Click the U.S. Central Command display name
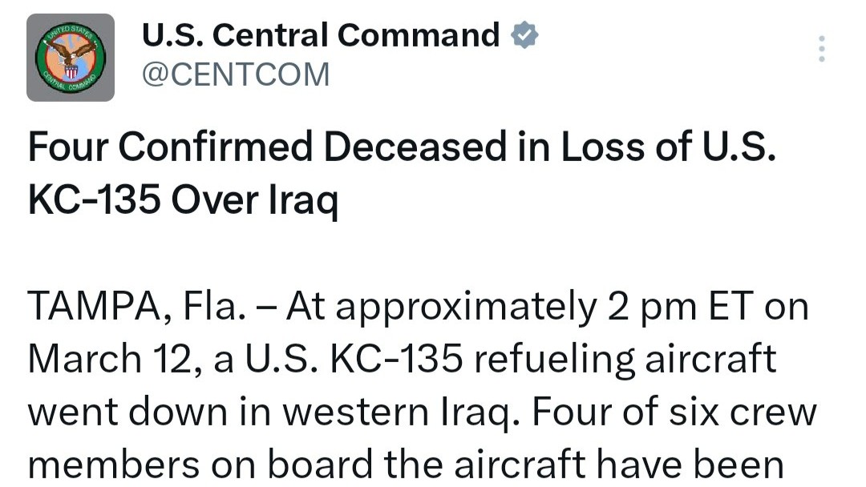This screenshot has width=866, height=487. point(321,35)
